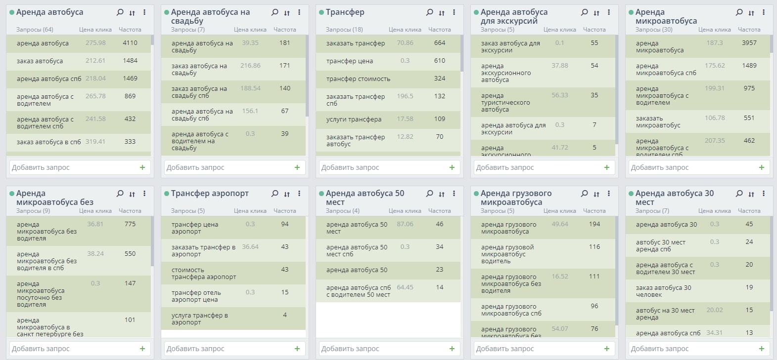The image size is (777, 360).
Task: Open three-dot menu of Аренда микроавтобуса card
Action: point(764,12)
